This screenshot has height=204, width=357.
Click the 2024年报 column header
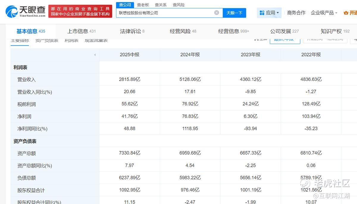190,55
